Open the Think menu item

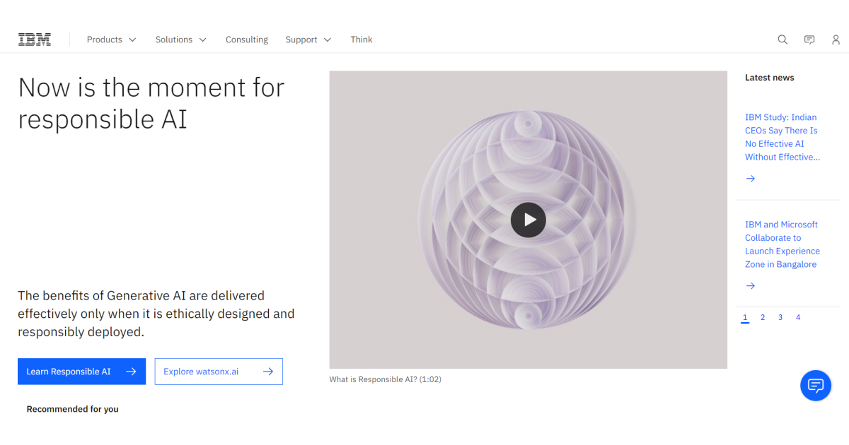pos(362,40)
